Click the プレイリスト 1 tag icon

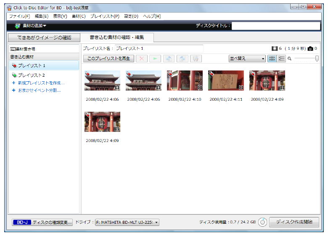pyautogui.click(x=14, y=66)
